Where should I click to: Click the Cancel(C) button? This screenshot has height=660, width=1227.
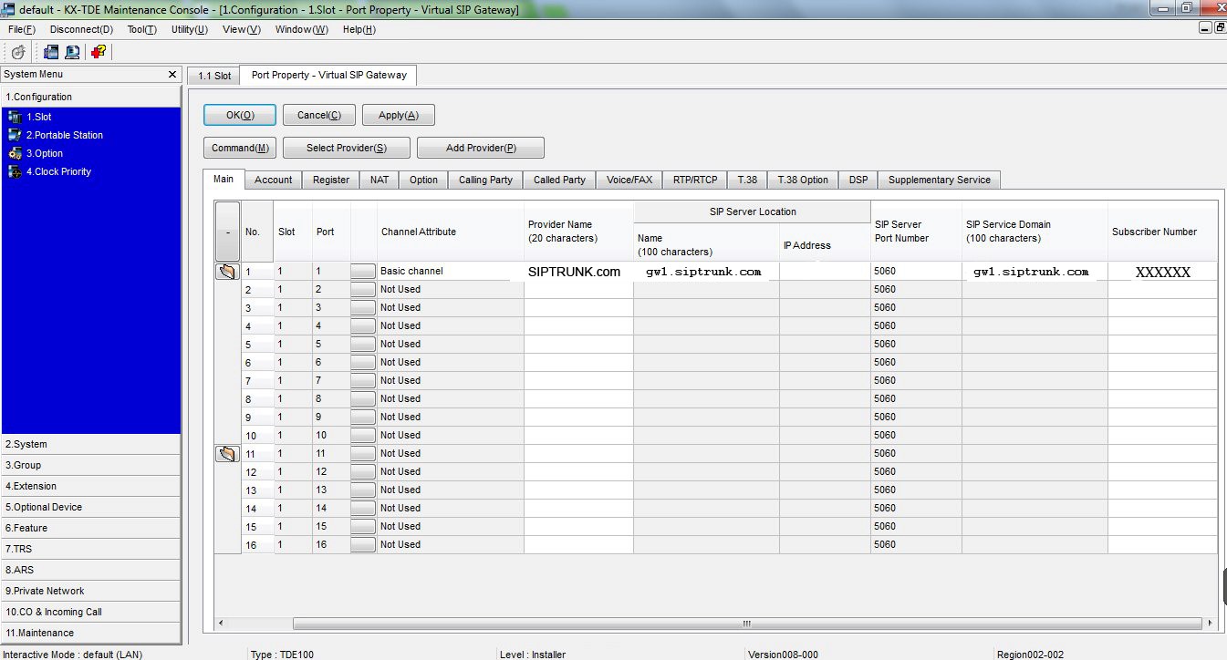(x=319, y=115)
